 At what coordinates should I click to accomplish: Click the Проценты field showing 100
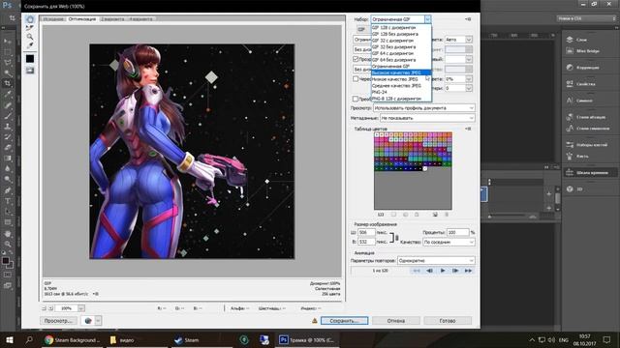[x=457, y=232]
